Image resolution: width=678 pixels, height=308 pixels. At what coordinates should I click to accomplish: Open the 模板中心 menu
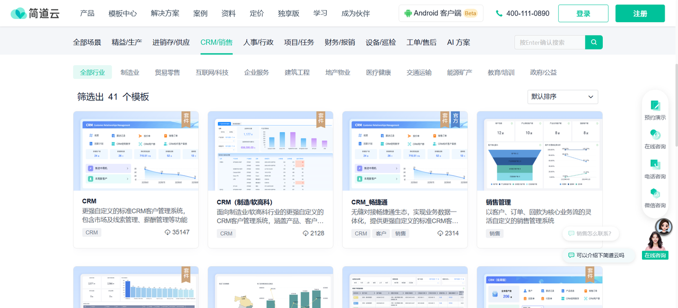[122, 13]
